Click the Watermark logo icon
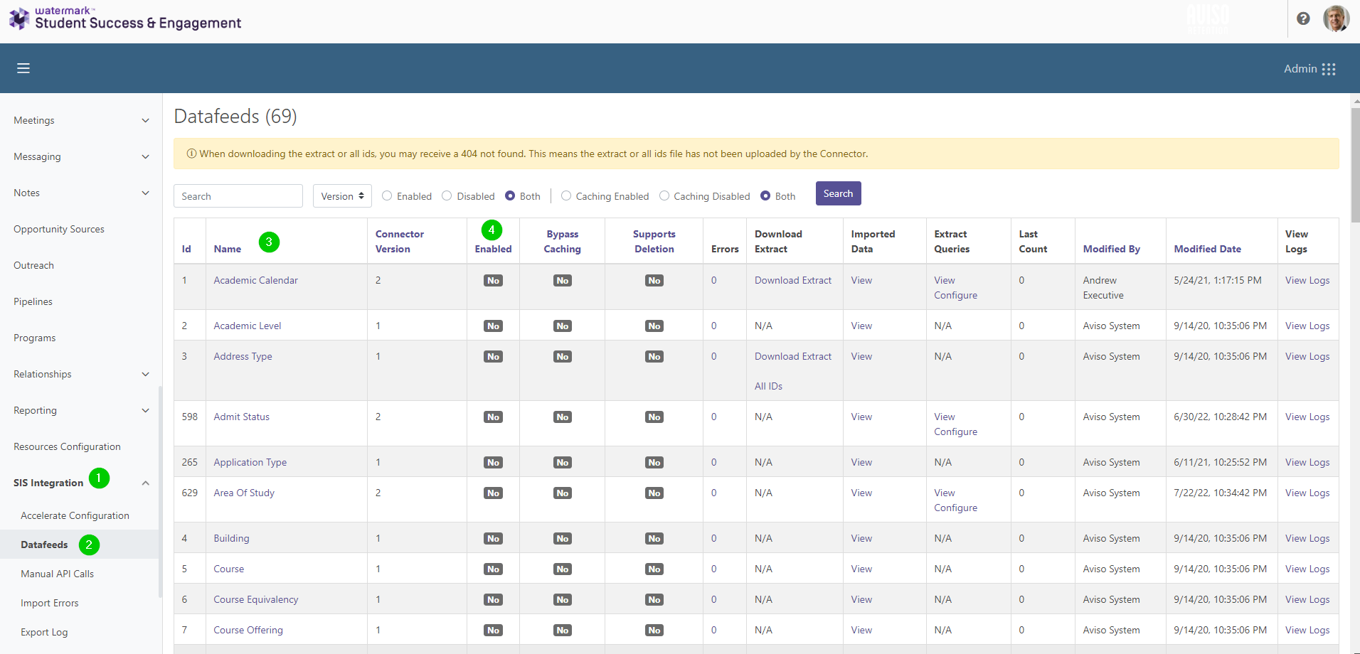 coord(19,18)
